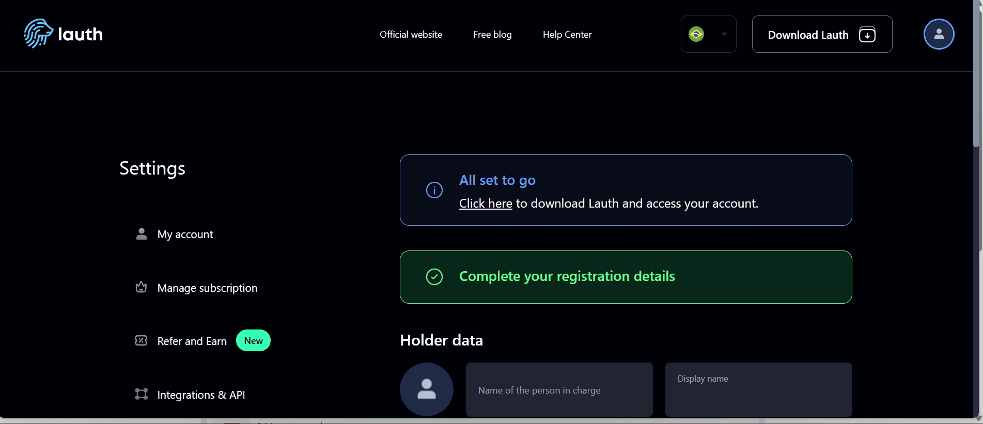
Task: Click the Download Lauth button
Action: [822, 34]
